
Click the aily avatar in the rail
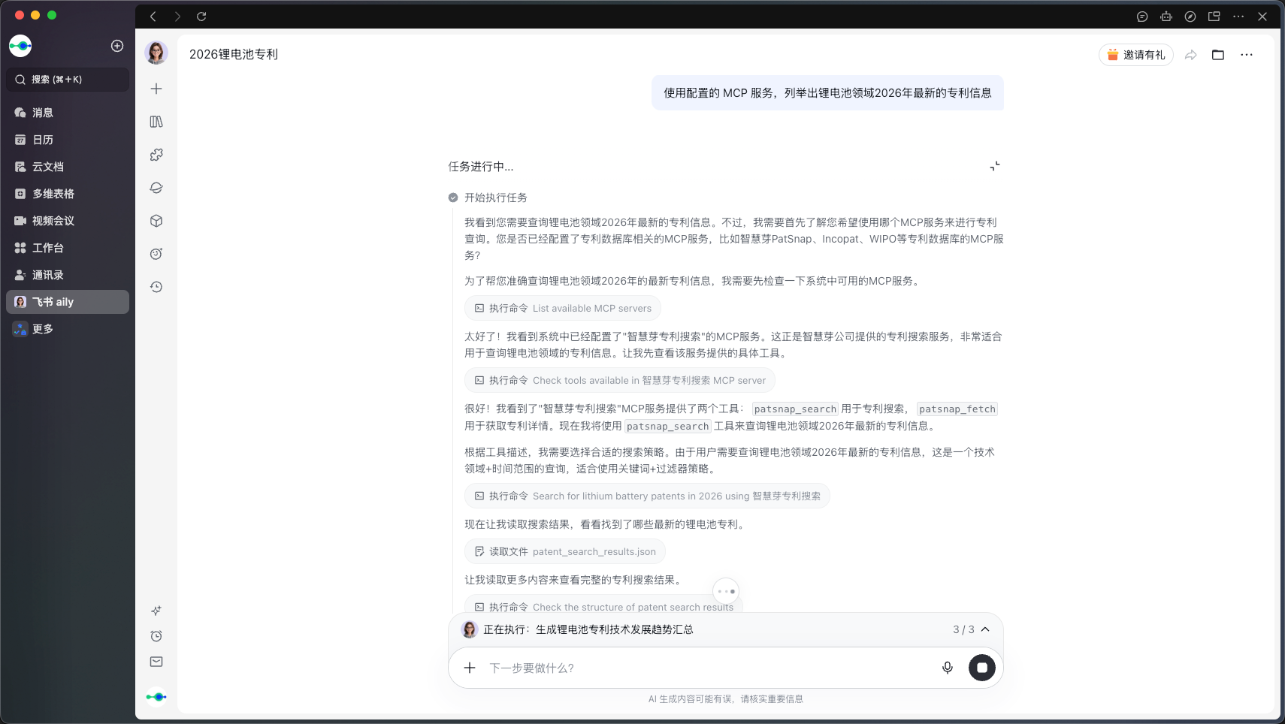[156, 53]
